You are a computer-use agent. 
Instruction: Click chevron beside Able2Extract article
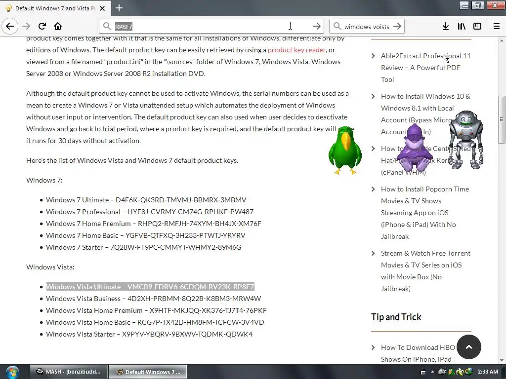(374, 56)
